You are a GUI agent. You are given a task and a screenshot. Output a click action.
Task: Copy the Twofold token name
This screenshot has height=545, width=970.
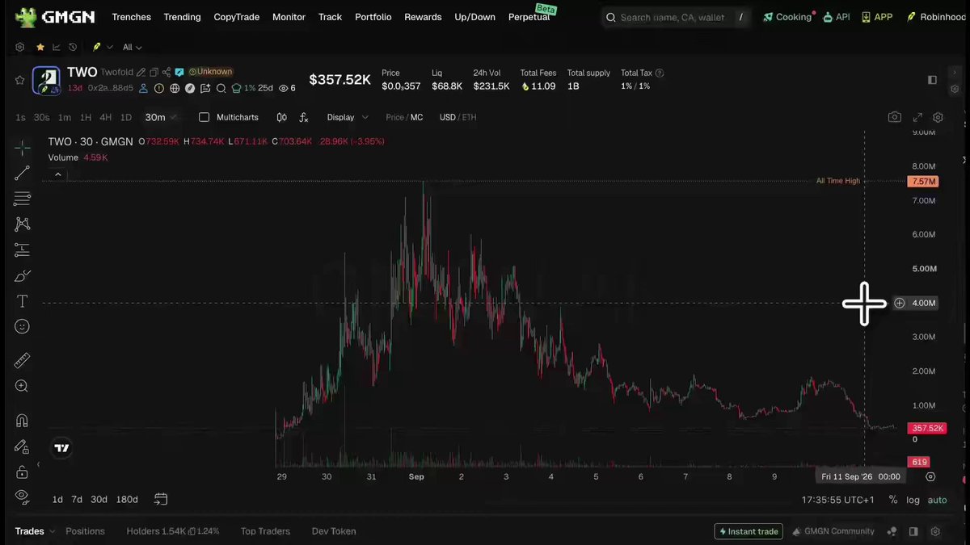point(154,72)
